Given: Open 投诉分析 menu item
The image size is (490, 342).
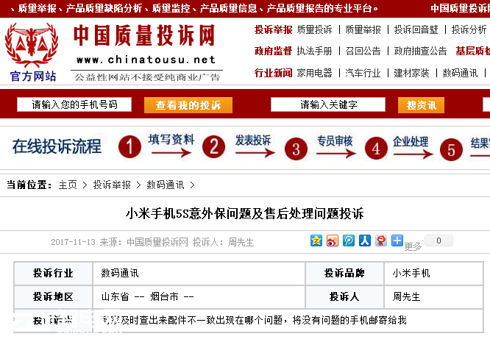Looking at the screenshot, I should pos(469,29).
